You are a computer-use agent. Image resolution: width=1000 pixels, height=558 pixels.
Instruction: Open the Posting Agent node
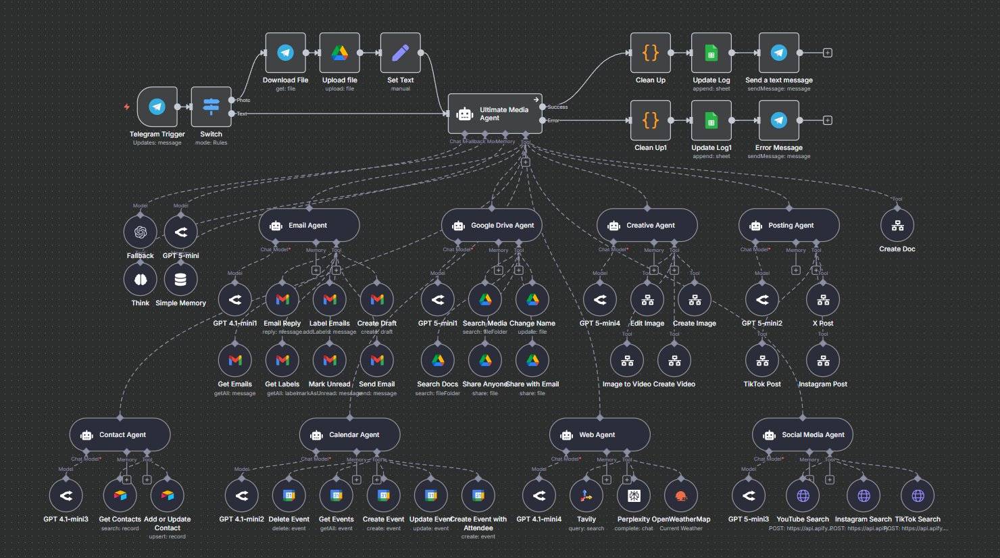point(789,225)
